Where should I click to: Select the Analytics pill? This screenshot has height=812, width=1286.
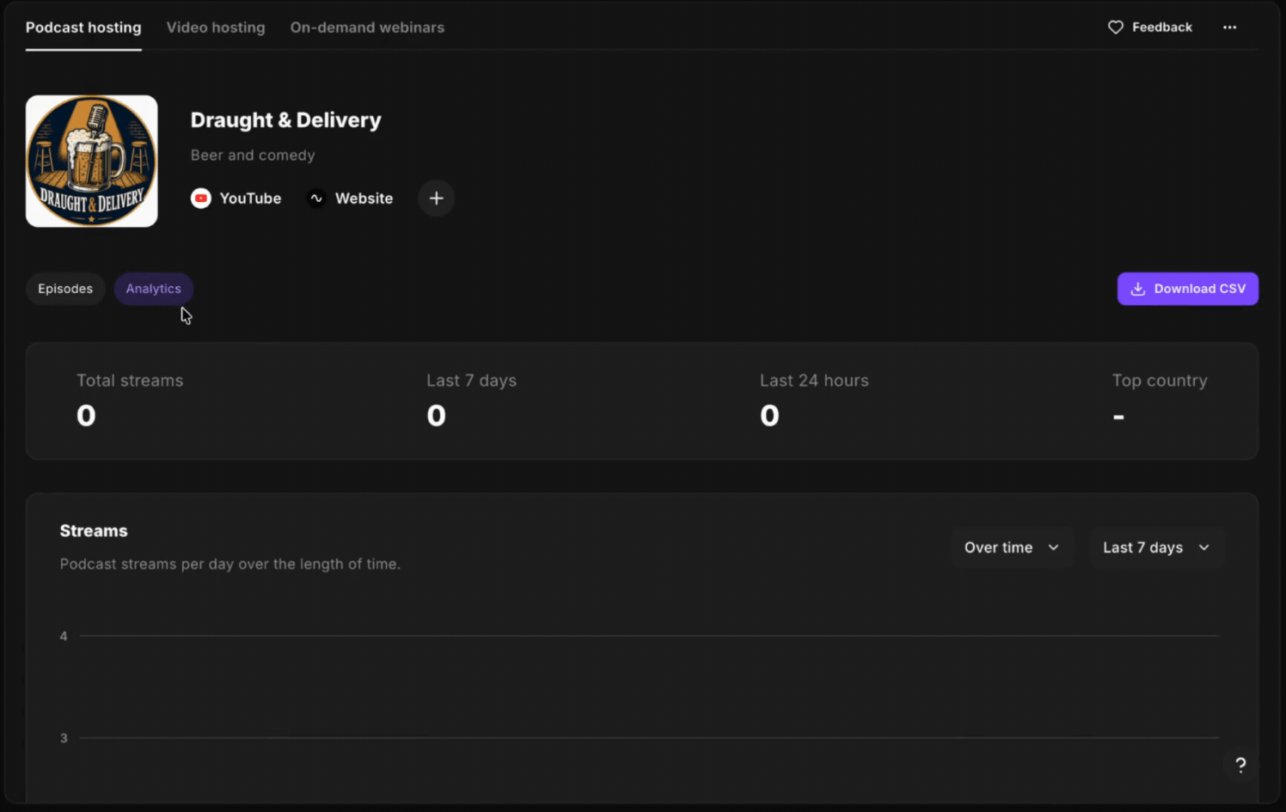point(154,289)
